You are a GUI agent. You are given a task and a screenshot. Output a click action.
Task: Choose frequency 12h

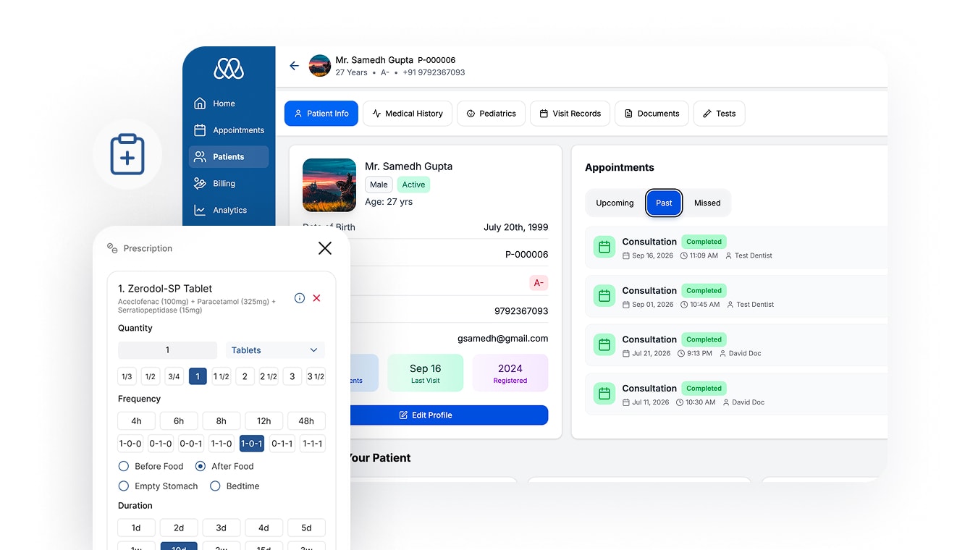[264, 421]
